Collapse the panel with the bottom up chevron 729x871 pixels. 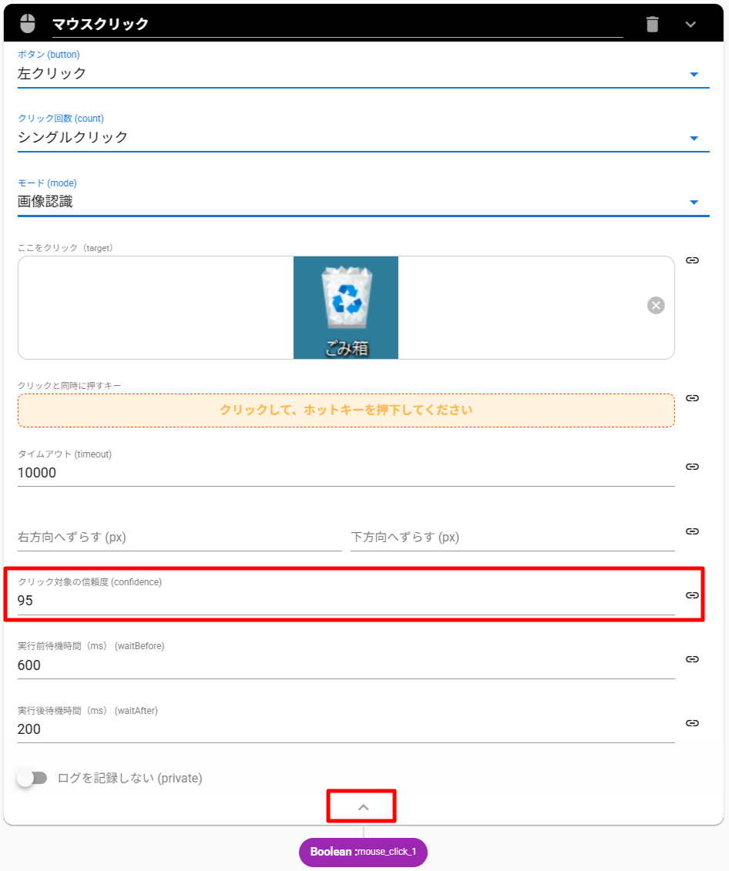pos(364,807)
